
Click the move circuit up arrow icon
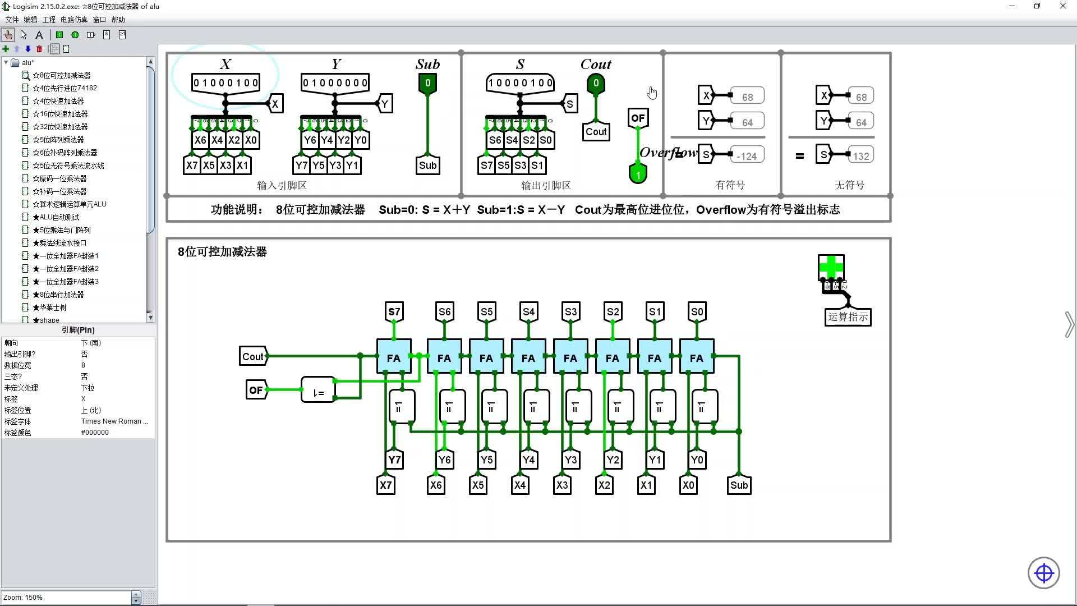[x=17, y=49]
